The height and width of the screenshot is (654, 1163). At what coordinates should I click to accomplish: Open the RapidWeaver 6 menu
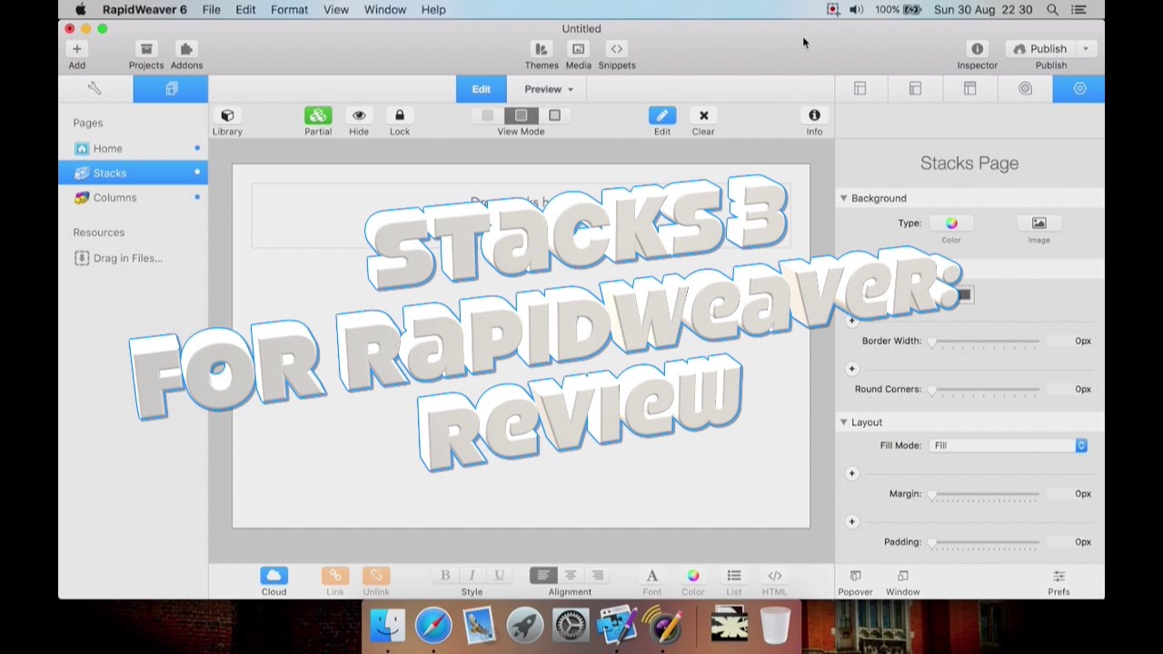click(x=144, y=9)
